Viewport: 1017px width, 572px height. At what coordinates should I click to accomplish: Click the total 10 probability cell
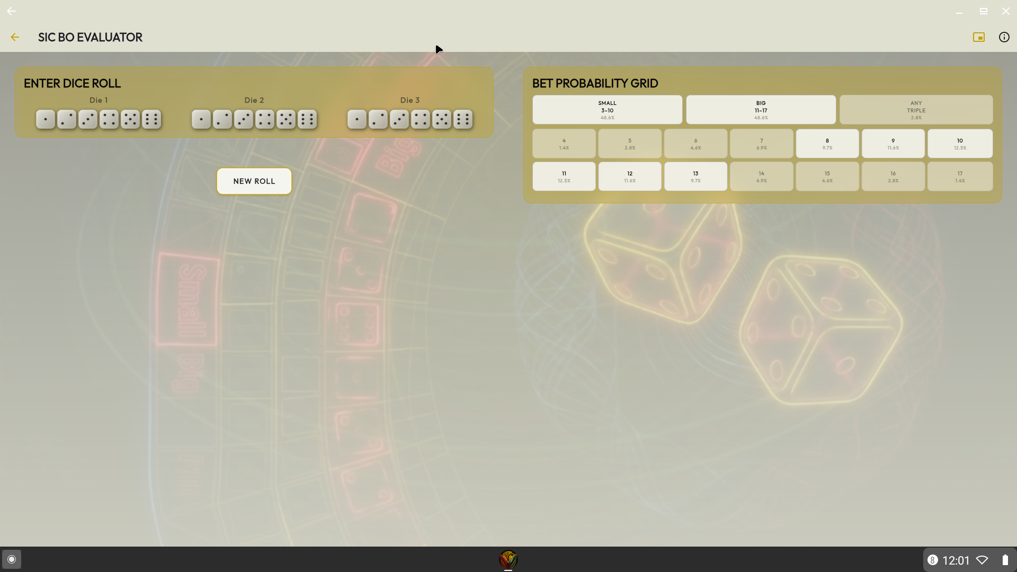(959, 144)
